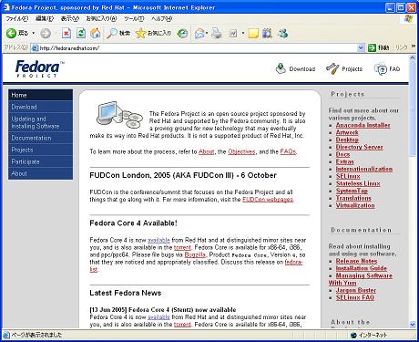Click the scroll up arrow of page scrollbar
The width and height of the screenshot is (419, 342).
click(413, 57)
